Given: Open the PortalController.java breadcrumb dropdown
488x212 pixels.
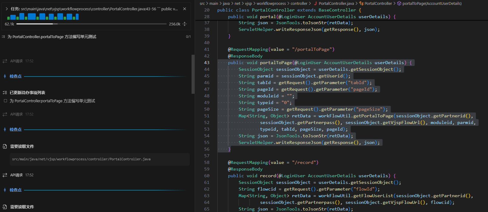Looking at the screenshot, I should (336, 4).
